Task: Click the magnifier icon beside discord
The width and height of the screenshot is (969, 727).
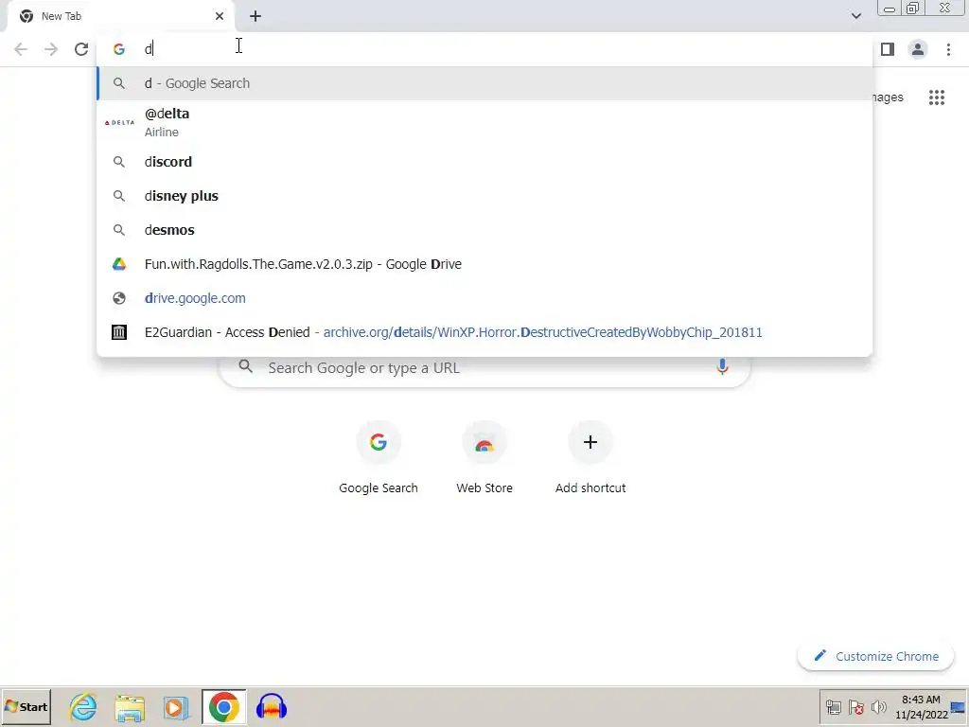Action: 118,161
